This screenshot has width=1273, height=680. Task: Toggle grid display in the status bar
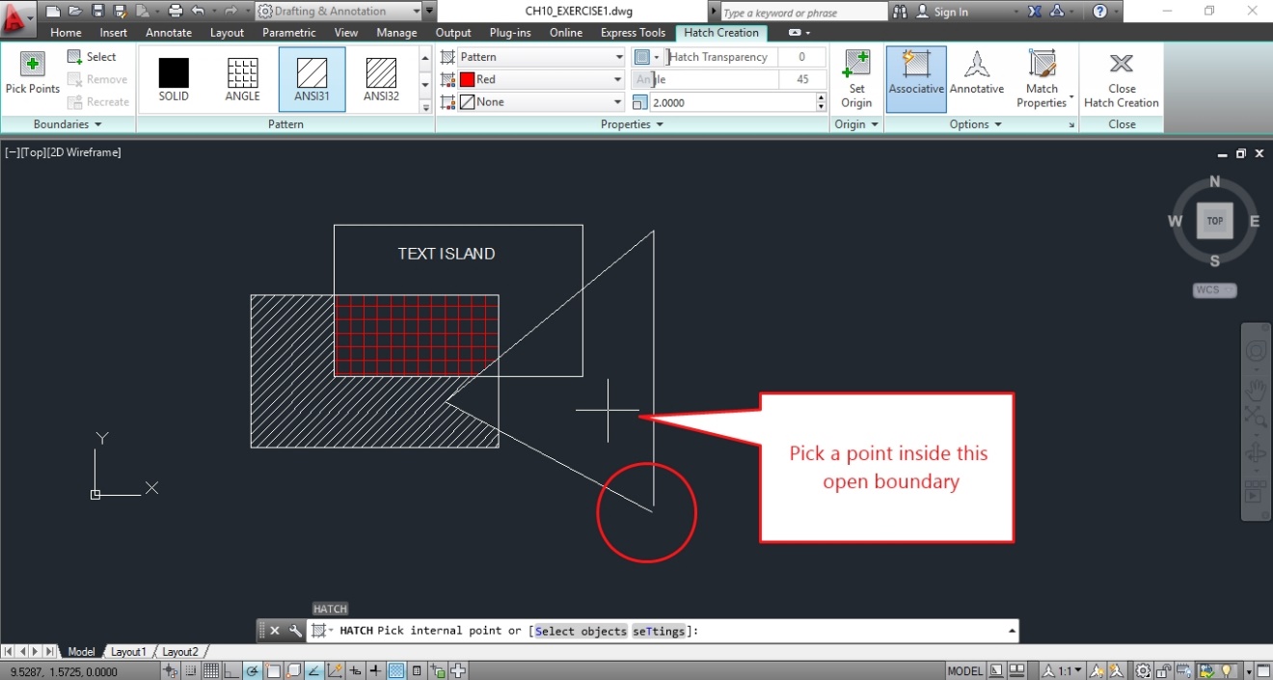point(210,669)
